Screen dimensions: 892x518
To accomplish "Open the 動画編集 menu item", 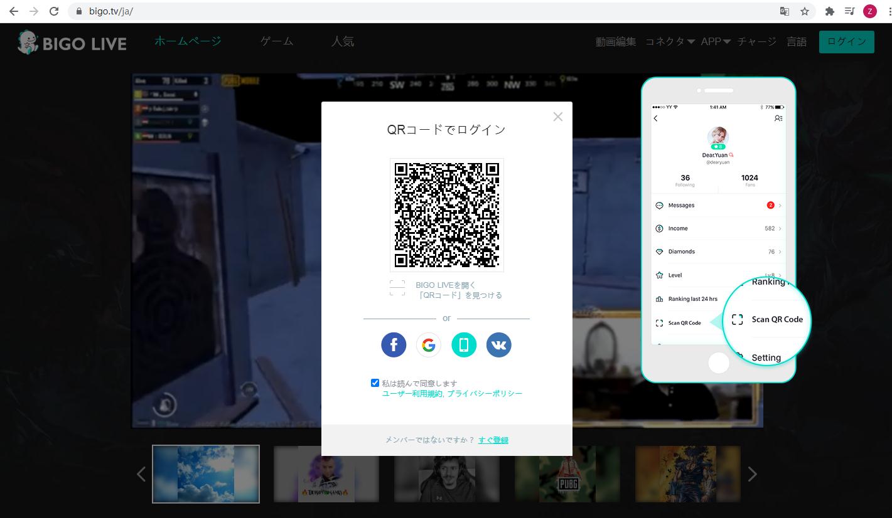I will [616, 41].
